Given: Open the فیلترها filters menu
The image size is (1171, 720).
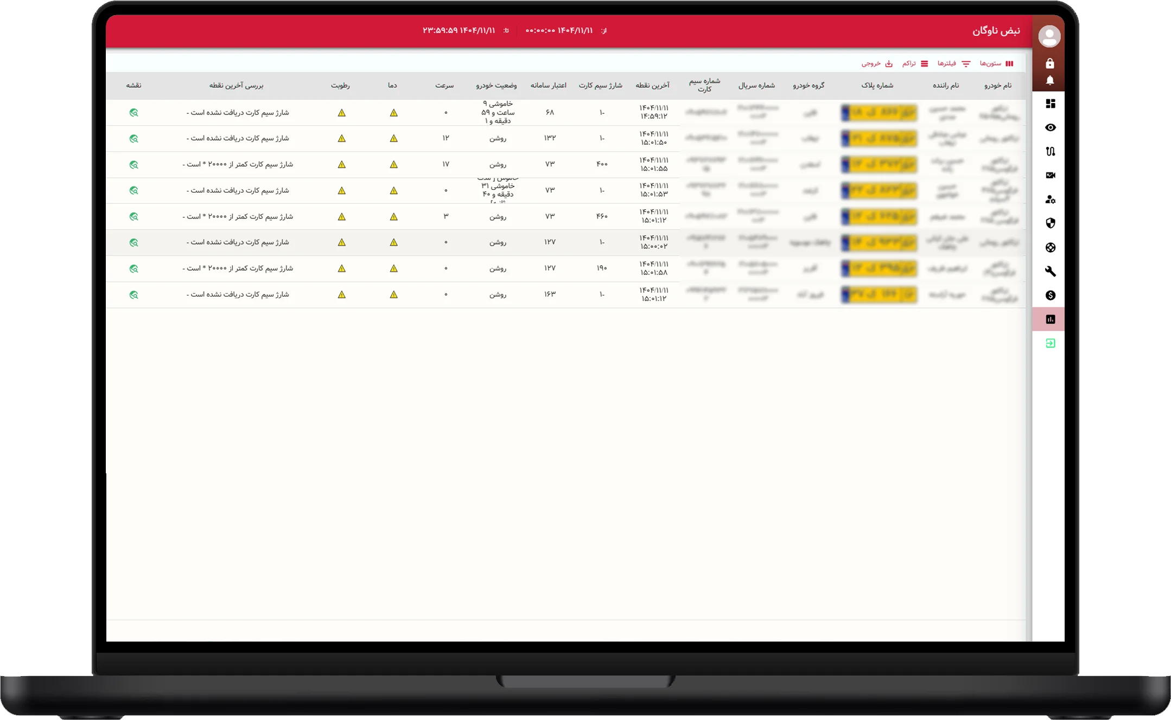Looking at the screenshot, I should pyautogui.click(x=954, y=63).
